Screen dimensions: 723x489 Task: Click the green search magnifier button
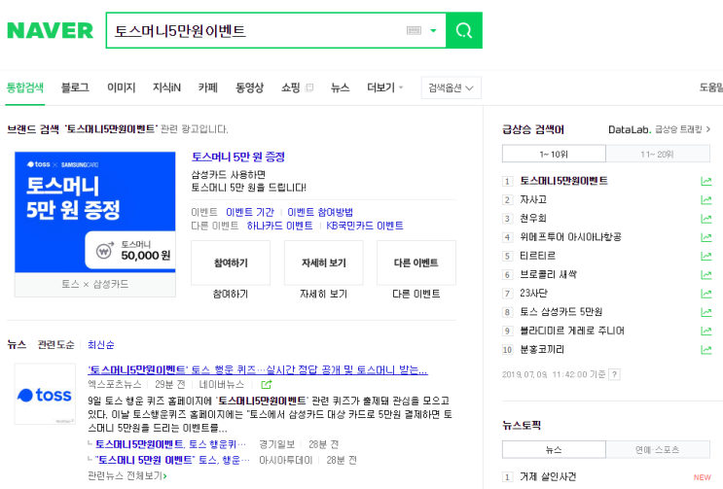tap(464, 30)
